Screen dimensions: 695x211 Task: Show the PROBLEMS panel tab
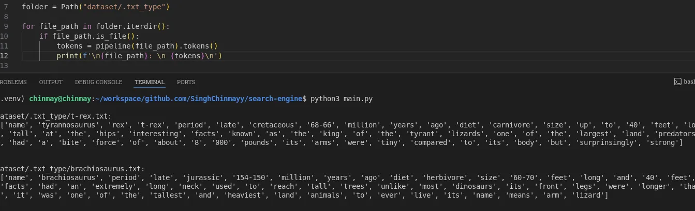point(13,82)
